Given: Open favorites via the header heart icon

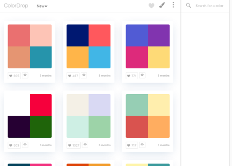Looking at the screenshot, I should point(151,5).
